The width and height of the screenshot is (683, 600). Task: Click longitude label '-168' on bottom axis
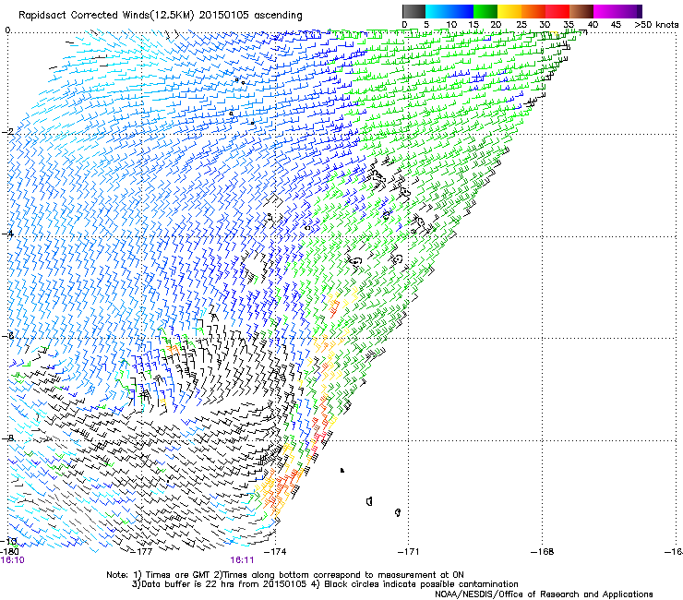[543, 552]
